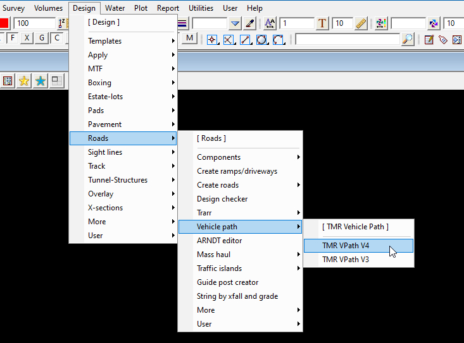Open the blue triangle dropdown arrow
The width and height of the screenshot is (464, 343).
(x=235, y=23)
